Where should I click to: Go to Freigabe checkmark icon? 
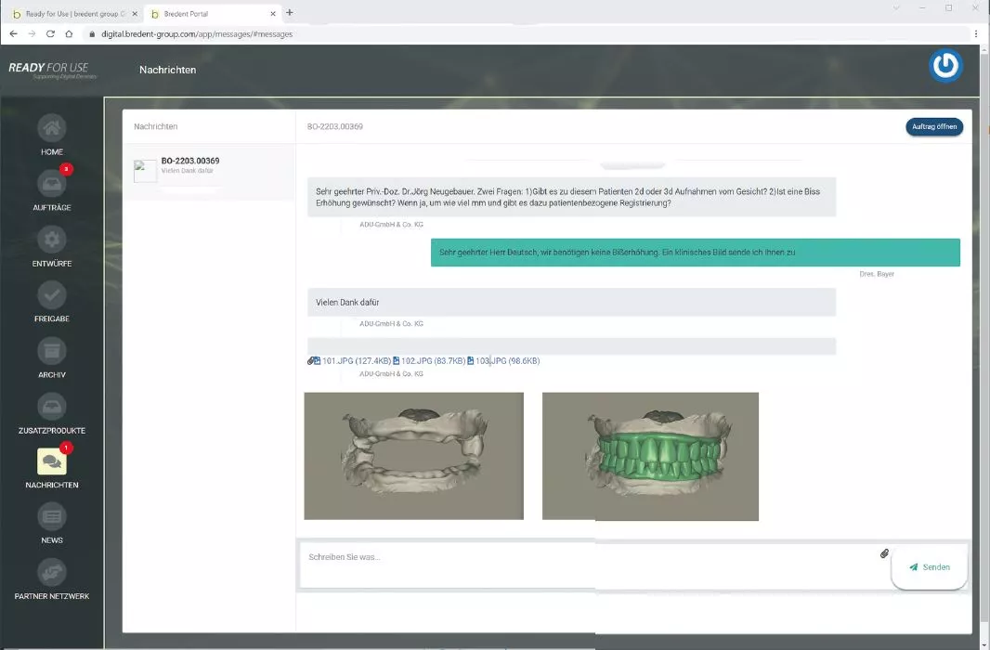click(x=52, y=295)
